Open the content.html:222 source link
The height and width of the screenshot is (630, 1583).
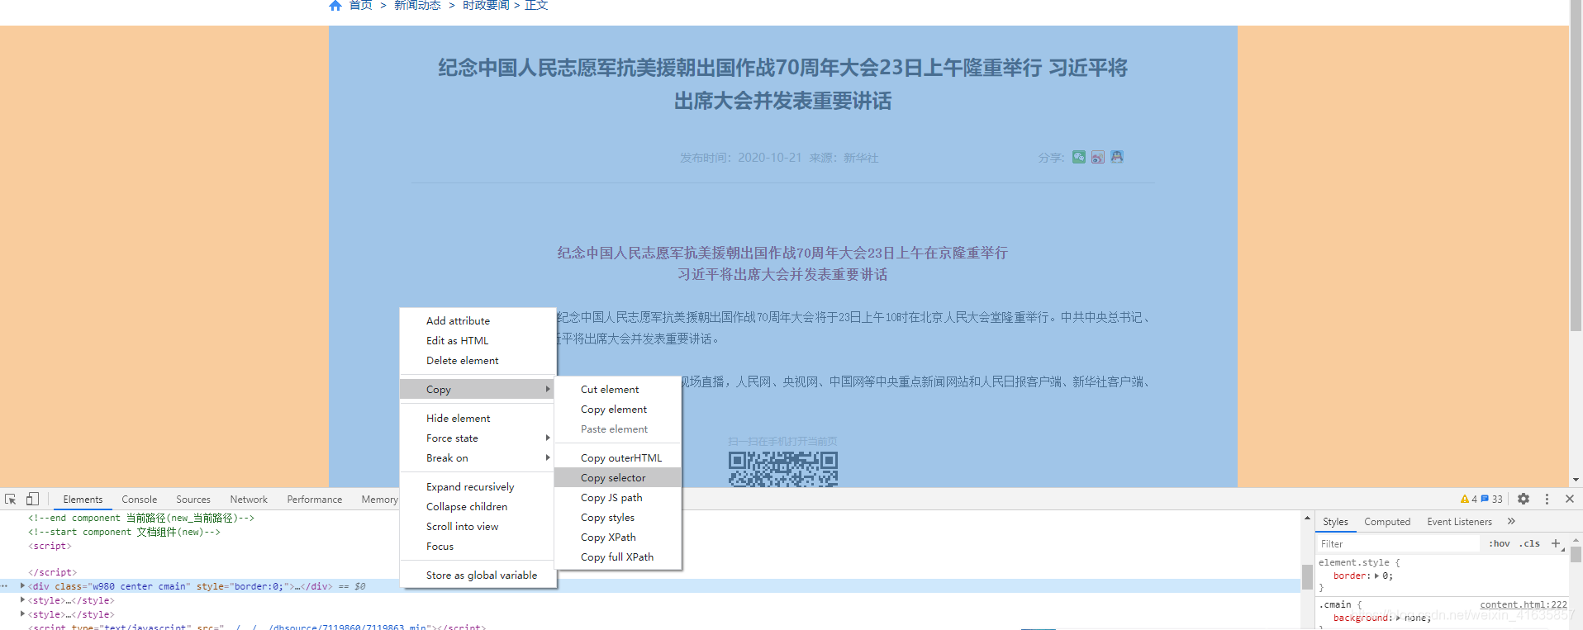click(1524, 604)
